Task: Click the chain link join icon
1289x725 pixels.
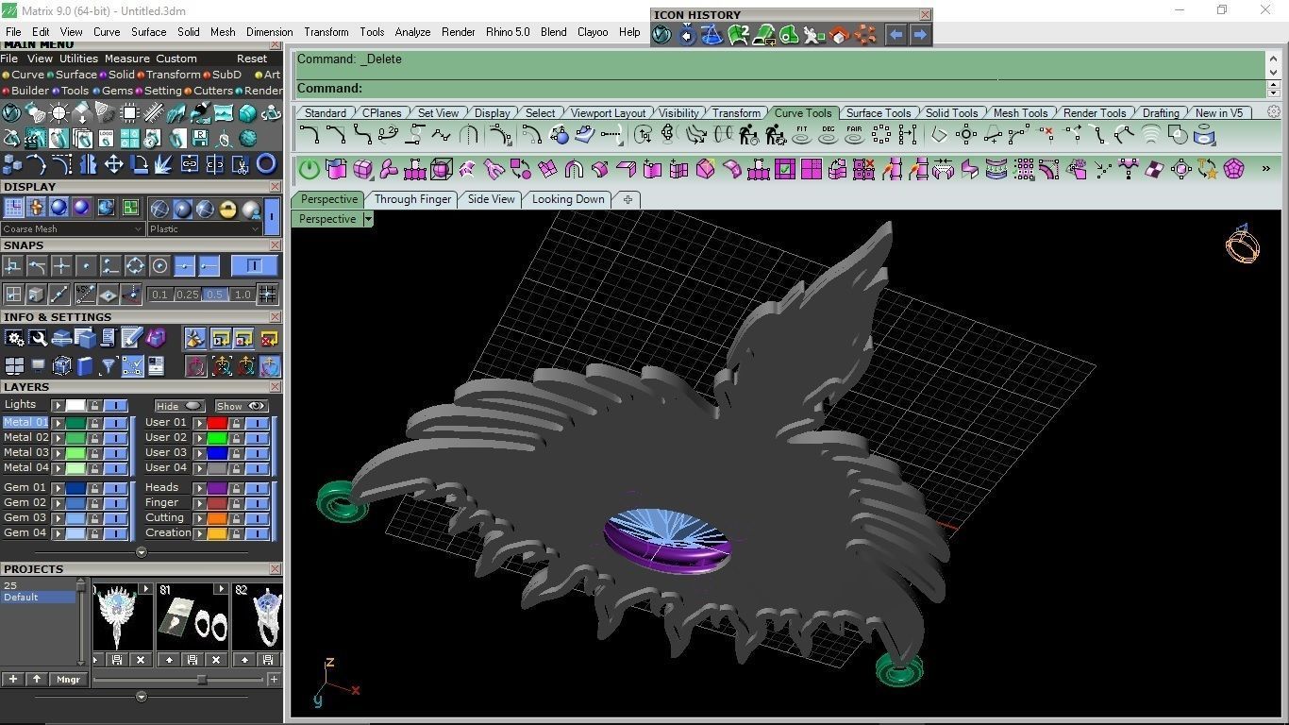Action: click(189, 164)
